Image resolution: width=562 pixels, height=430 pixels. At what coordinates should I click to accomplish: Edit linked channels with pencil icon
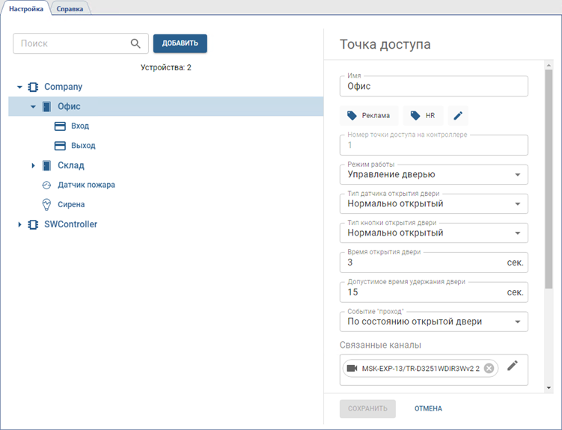pos(513,366)
